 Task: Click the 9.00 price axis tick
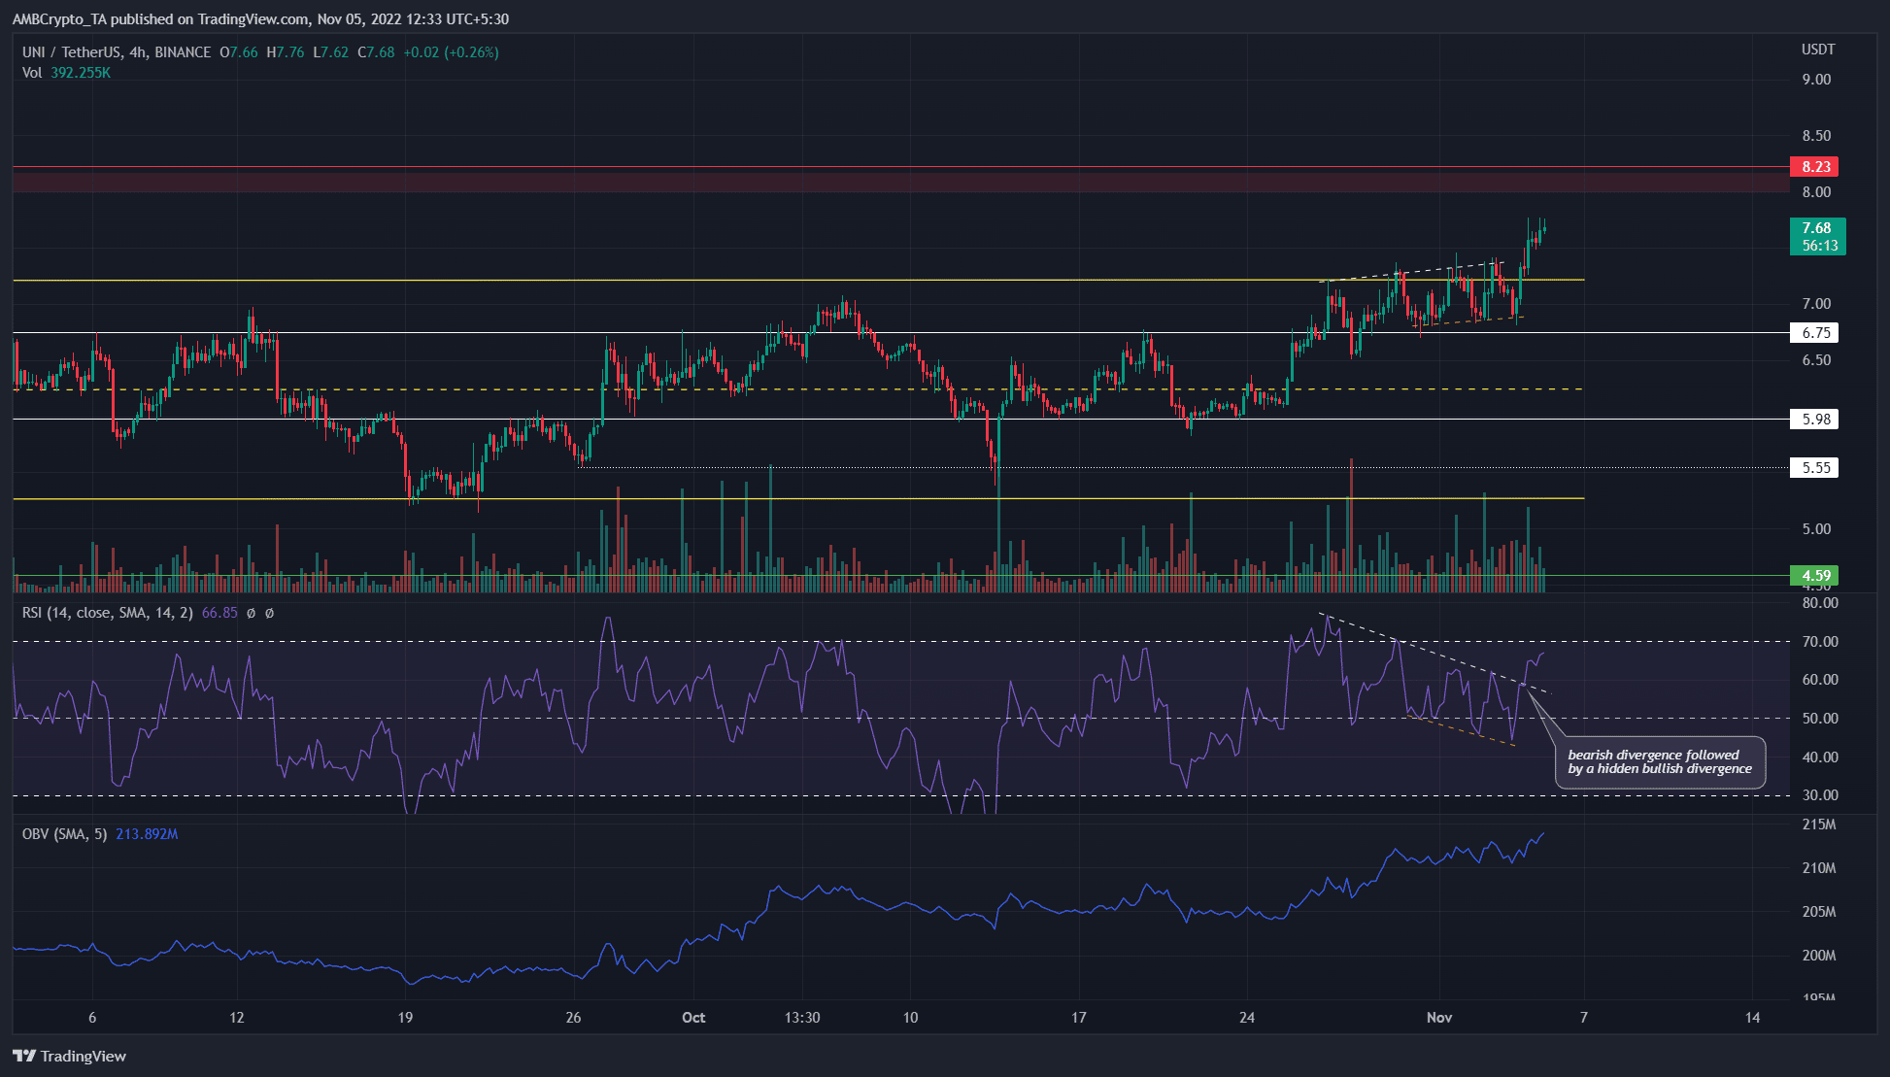click(x=1816, y=80)
